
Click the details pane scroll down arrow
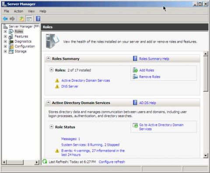pos(206,155)
